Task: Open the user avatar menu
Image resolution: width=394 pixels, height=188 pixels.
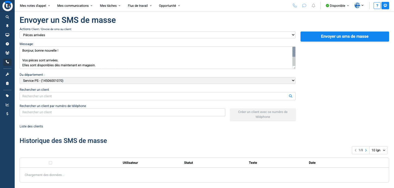Action: [359, 5]
